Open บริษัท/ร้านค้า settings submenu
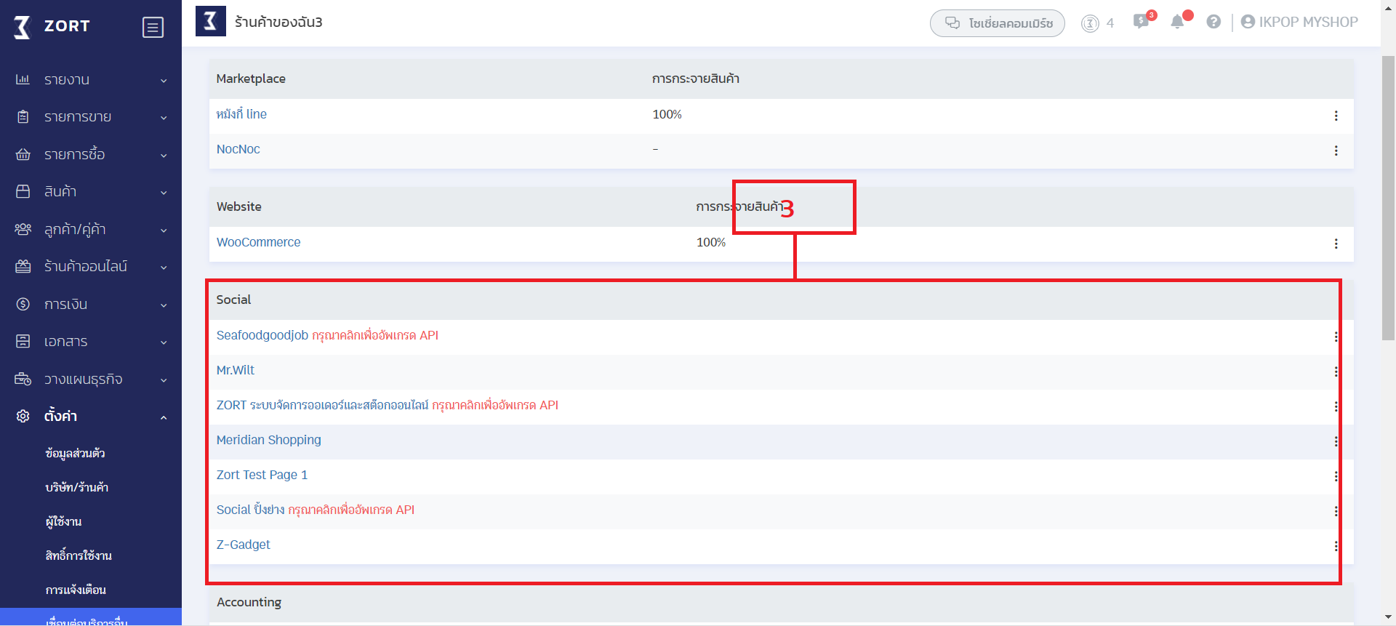The width and height of the screenshot is (1396, 626). [76, 487]
